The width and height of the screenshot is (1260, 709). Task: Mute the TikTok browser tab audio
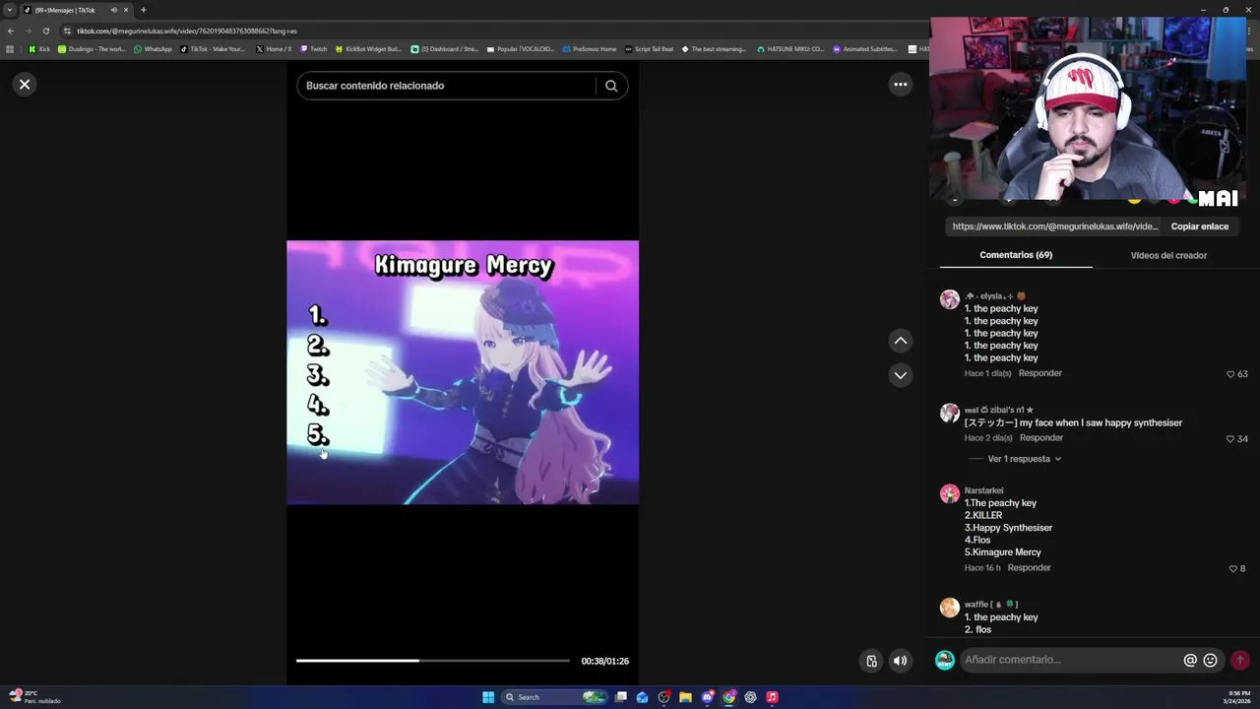click(114, 10)
